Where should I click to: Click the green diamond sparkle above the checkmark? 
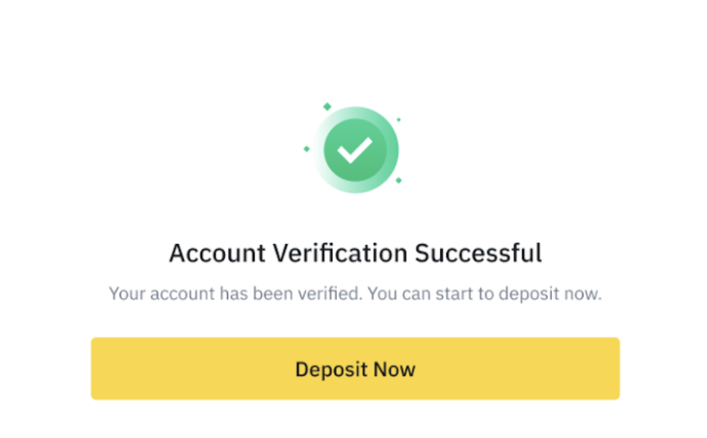point(327,106)
